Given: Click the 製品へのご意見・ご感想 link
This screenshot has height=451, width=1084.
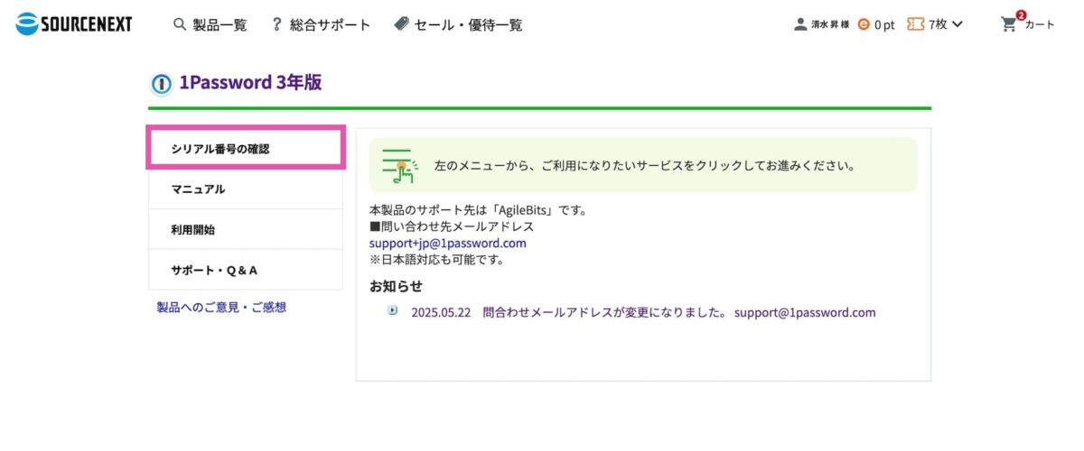Looking at the screenshot, I should click(221, 308).
